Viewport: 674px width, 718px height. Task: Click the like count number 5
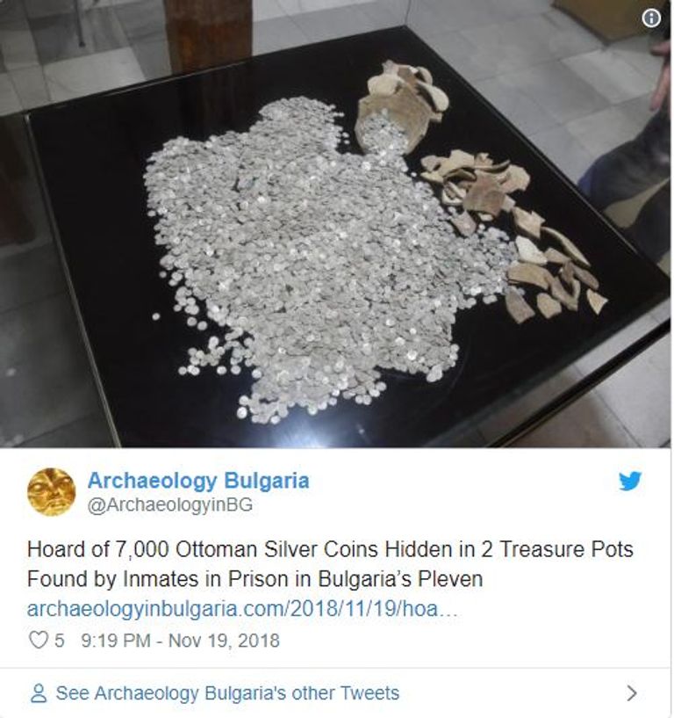60,640
